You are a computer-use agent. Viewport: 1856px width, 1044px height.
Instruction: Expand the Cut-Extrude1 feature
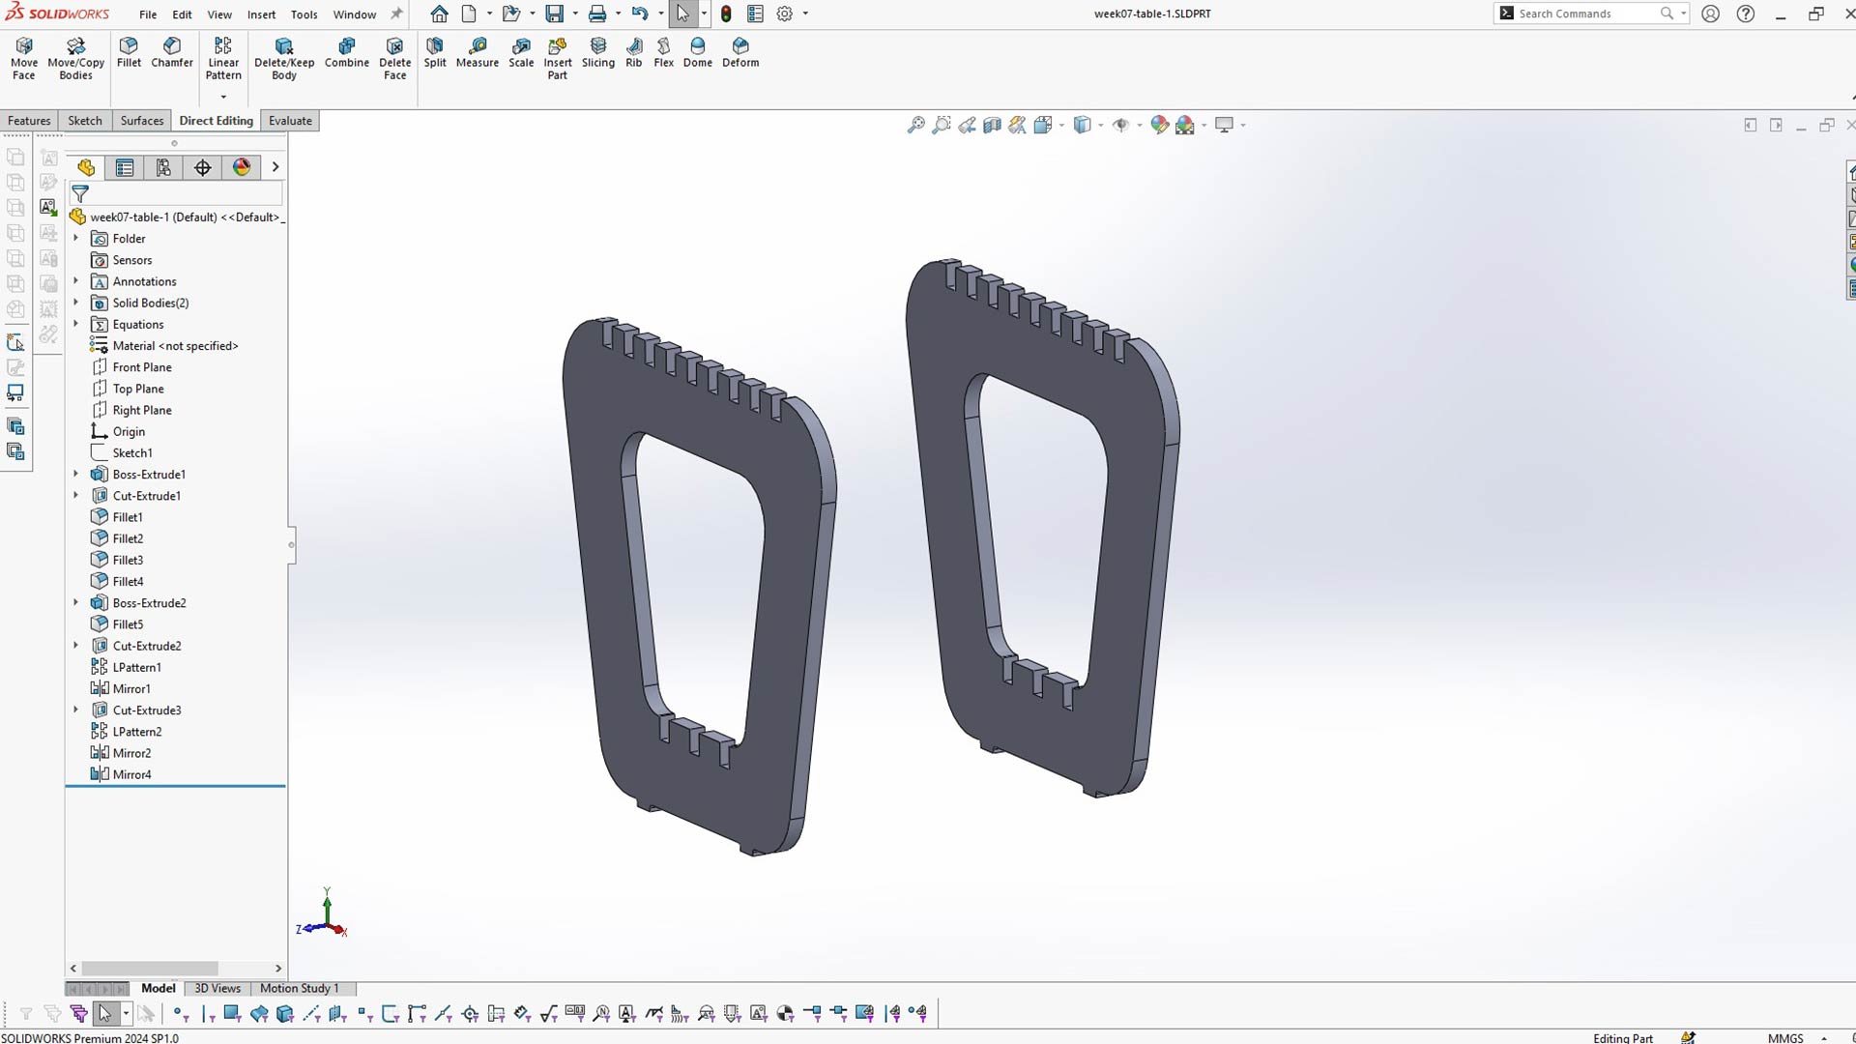[x=76, y=495]
